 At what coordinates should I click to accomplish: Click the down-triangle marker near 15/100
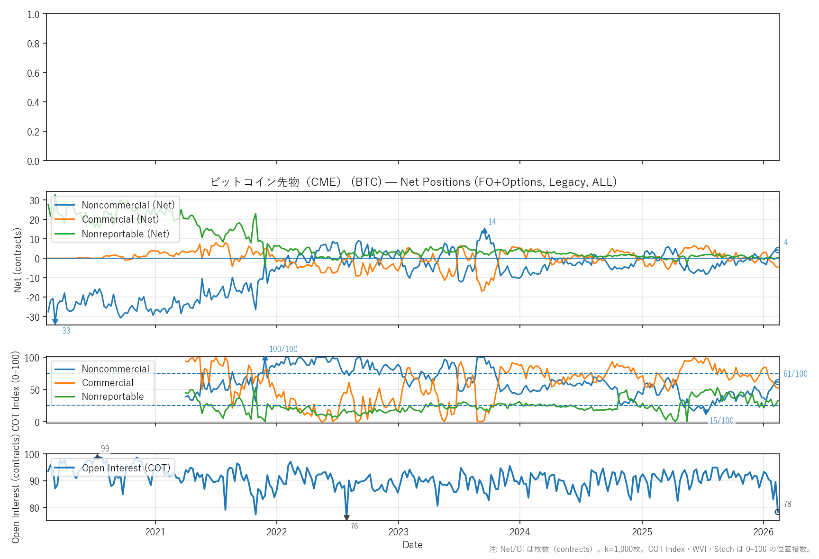pyautogui.click(x=706, y=412)
